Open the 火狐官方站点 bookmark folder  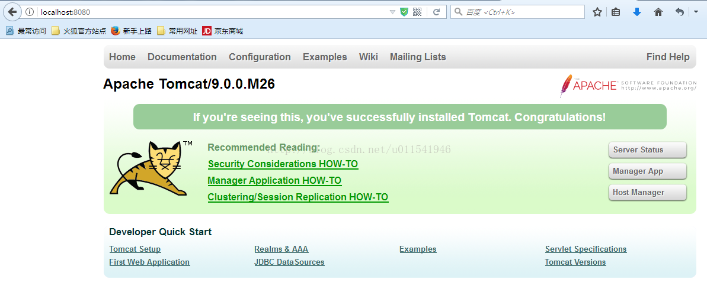[79, 31]
